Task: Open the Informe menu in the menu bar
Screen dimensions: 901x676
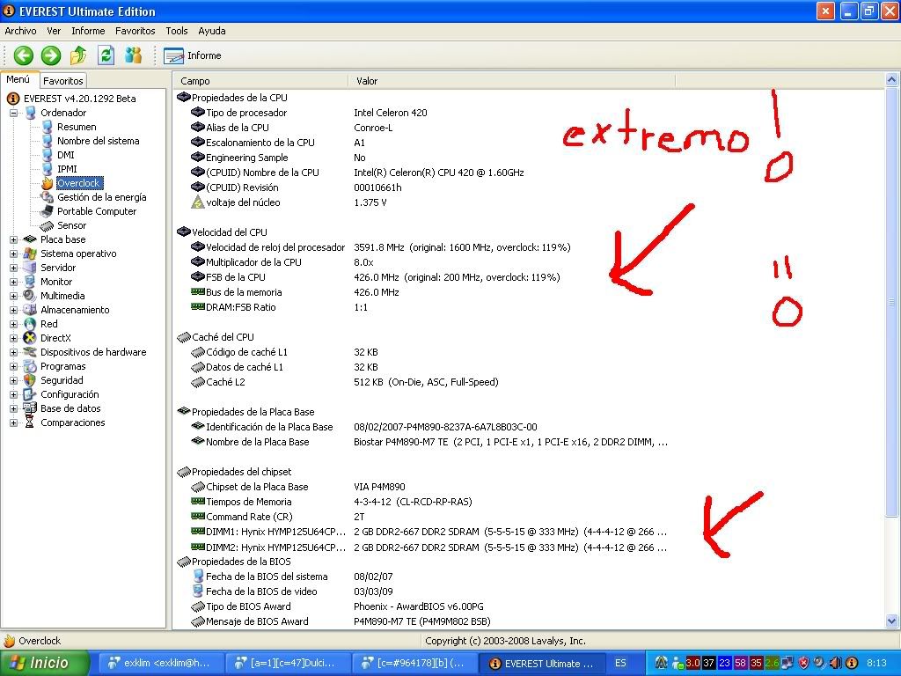Action: click(x=88, y=31)
